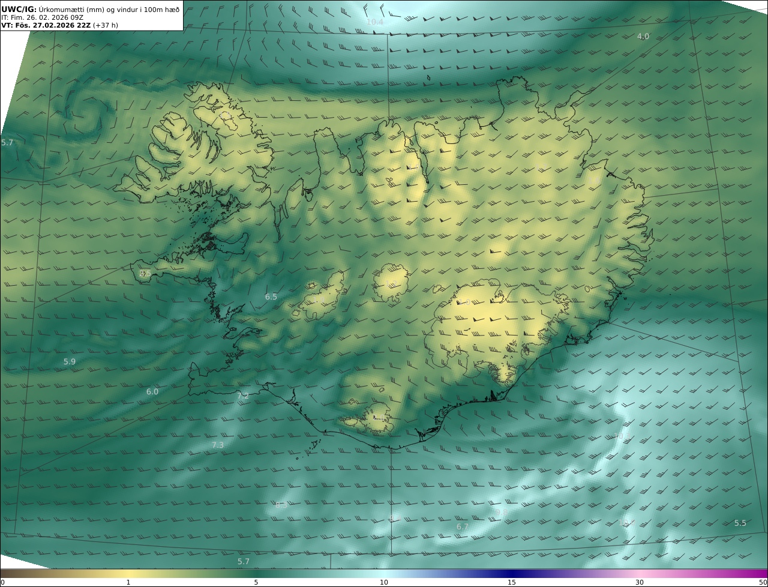Click the color scale tick label '15'

(512, 582)
